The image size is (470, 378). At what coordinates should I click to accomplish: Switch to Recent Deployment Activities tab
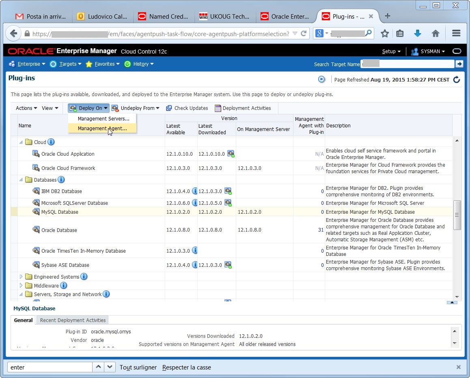(73, 320)
